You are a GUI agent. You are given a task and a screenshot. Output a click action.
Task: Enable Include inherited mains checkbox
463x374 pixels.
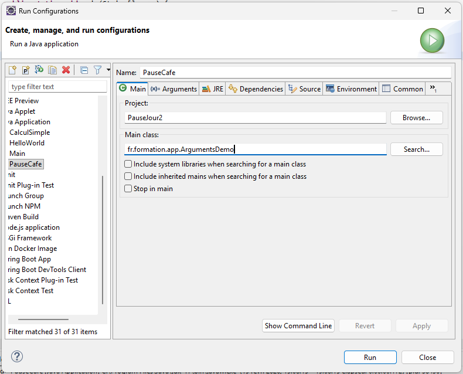pos(128,176)
